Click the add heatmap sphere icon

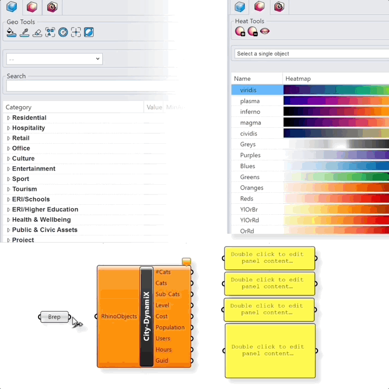(240, 32)
